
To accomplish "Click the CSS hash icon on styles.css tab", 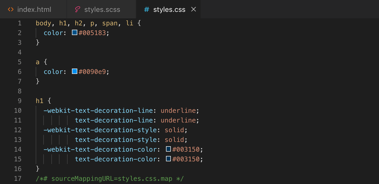I will point(147,9).
